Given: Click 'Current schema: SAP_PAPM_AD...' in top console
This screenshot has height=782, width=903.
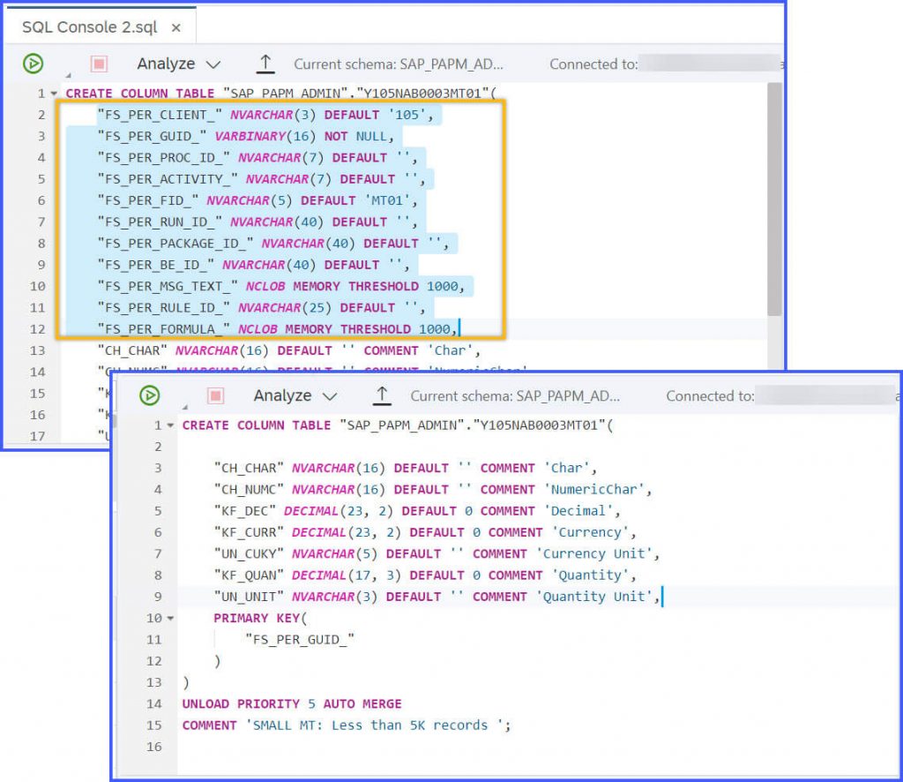Looking at the screenshot, I should [399, 64].
